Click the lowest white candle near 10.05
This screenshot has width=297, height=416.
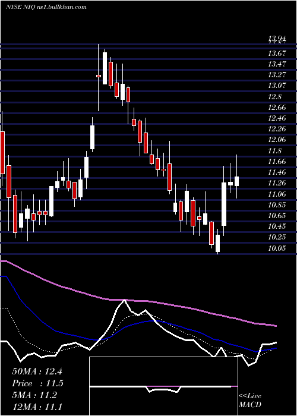[218, 243]
